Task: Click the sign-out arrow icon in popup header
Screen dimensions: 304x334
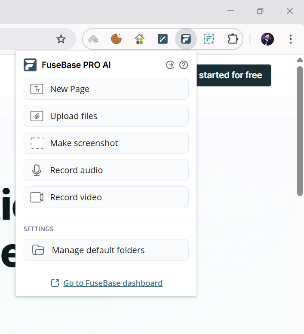Action: pos(170,65)
